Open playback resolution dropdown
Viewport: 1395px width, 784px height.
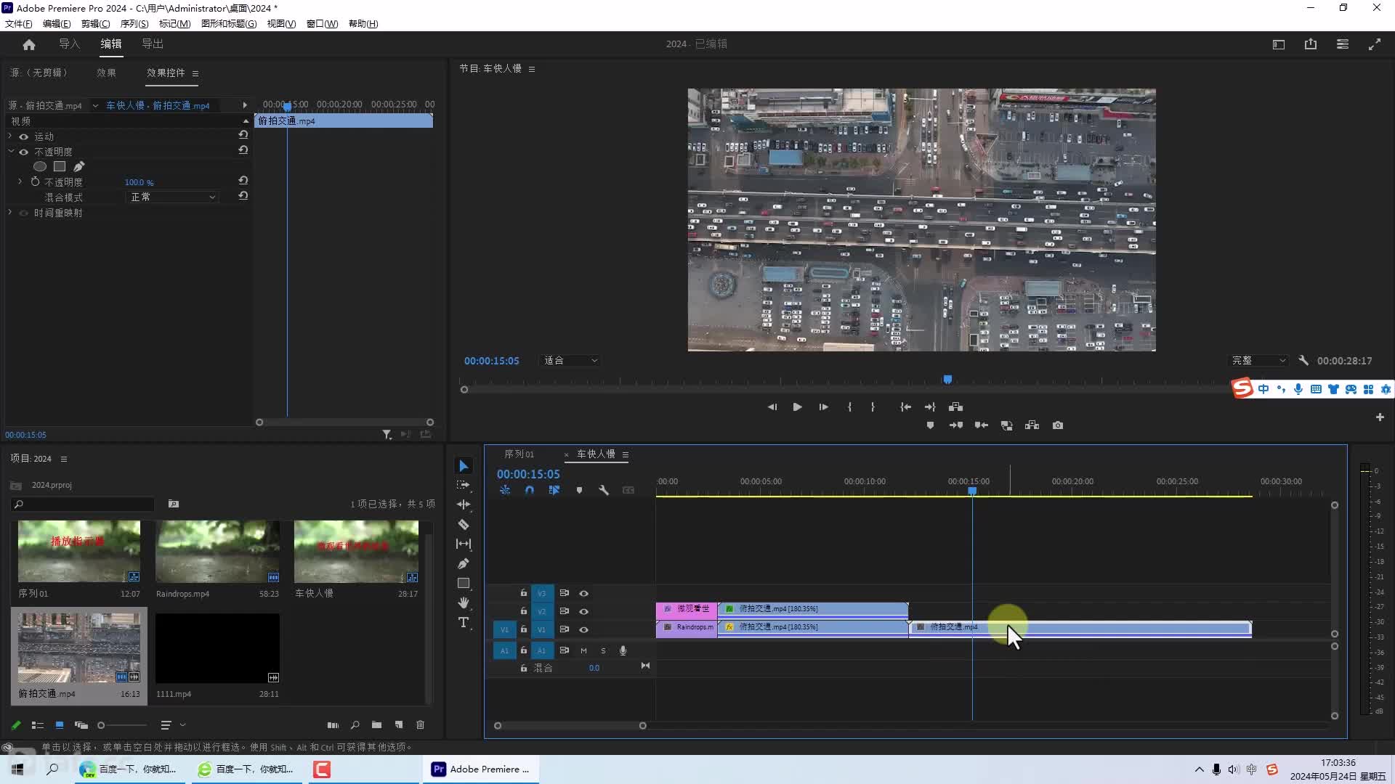[1258, 361]
